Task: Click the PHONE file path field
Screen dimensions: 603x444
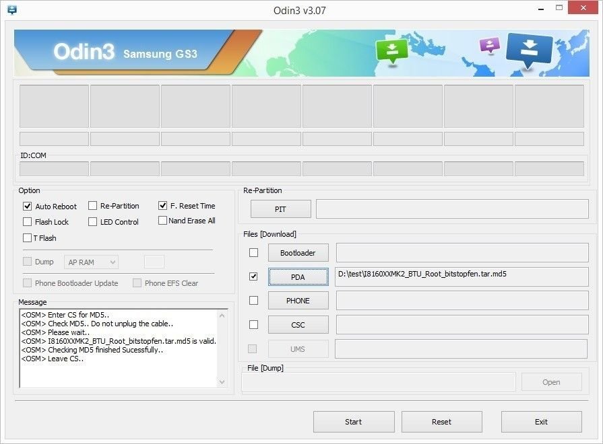Action: (462, 300)
